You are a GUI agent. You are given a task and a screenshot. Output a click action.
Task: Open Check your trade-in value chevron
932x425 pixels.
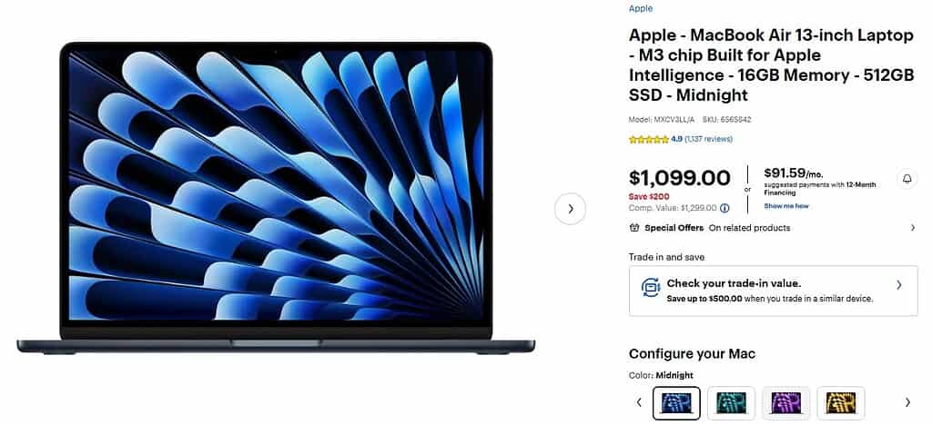(x=898, y=285)
